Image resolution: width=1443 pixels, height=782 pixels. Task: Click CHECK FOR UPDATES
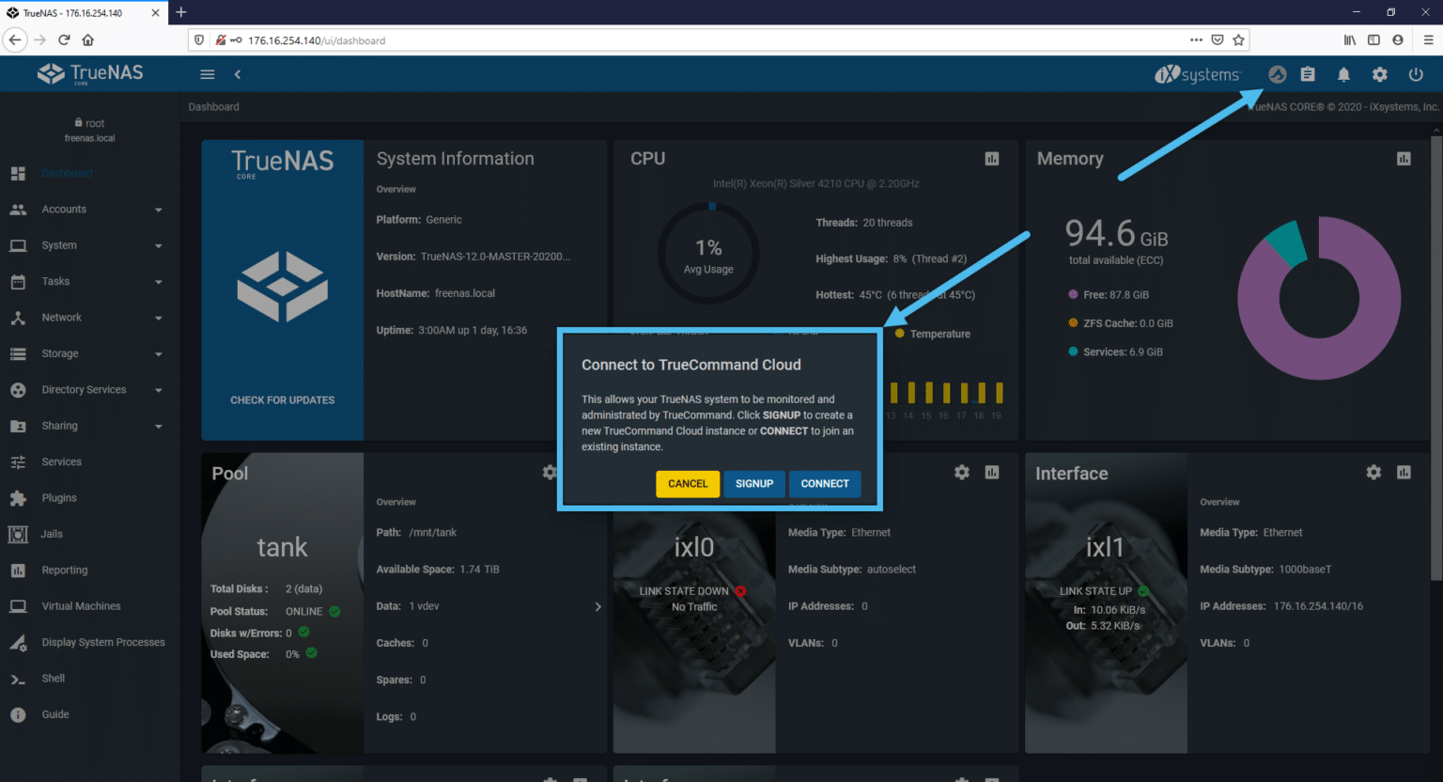click(x=283, y=400)
